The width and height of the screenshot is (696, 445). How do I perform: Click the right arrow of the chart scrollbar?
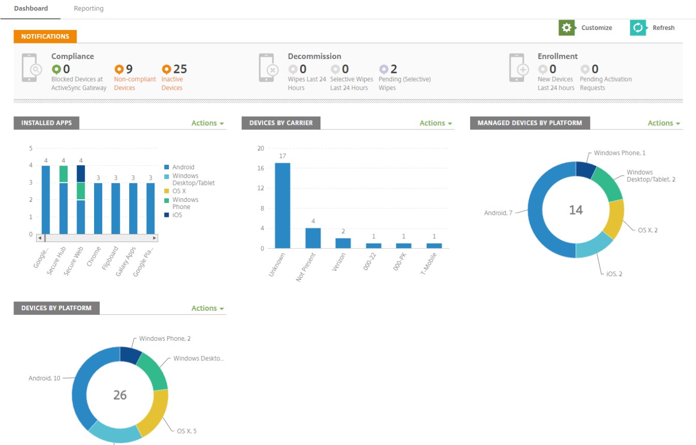click(154, 238)
